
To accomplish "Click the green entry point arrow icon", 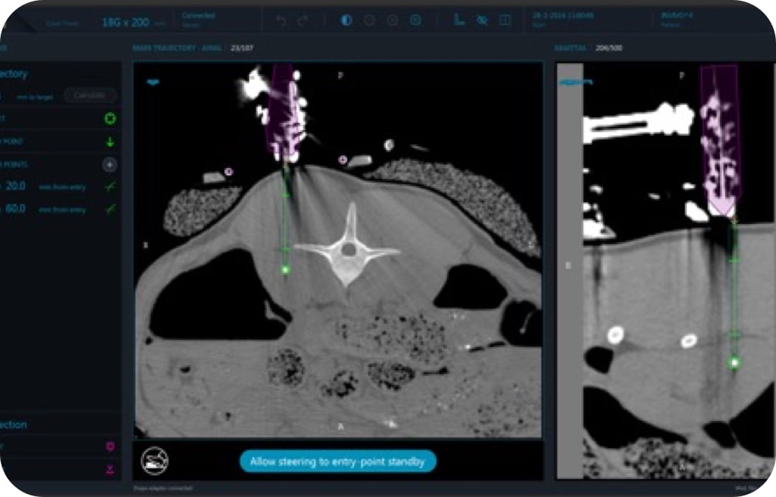I will click(x=110, y=141).
